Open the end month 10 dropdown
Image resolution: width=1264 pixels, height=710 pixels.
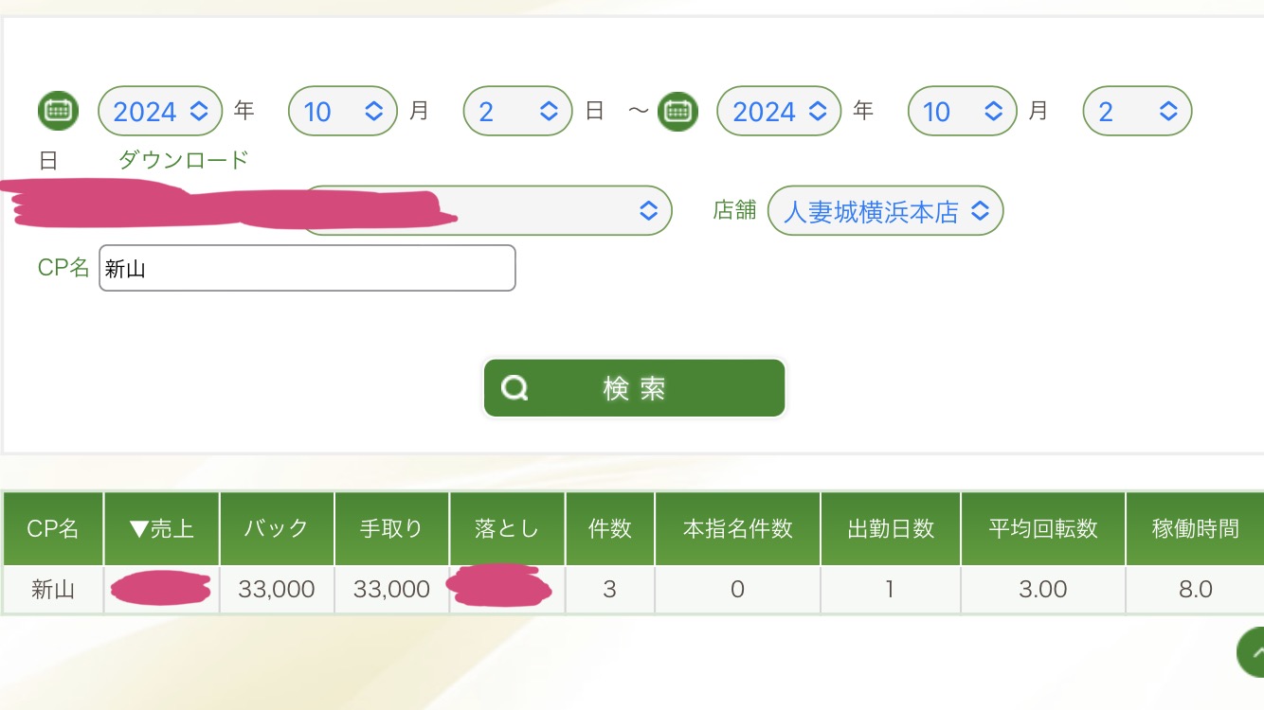pyautogui.click(x=962, y=112)
